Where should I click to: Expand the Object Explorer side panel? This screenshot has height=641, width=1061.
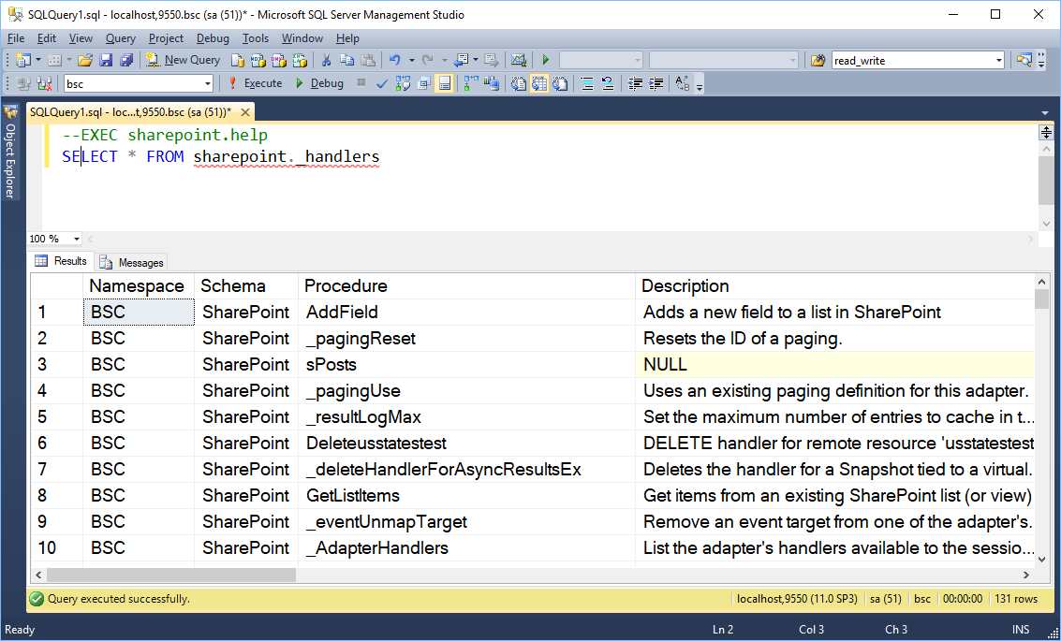click(x=10, y=153)
